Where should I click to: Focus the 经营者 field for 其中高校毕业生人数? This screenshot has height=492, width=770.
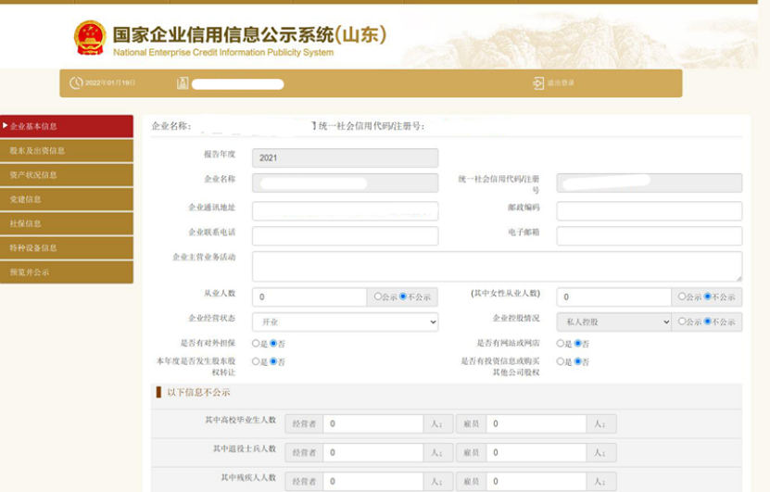pos(372,423)
